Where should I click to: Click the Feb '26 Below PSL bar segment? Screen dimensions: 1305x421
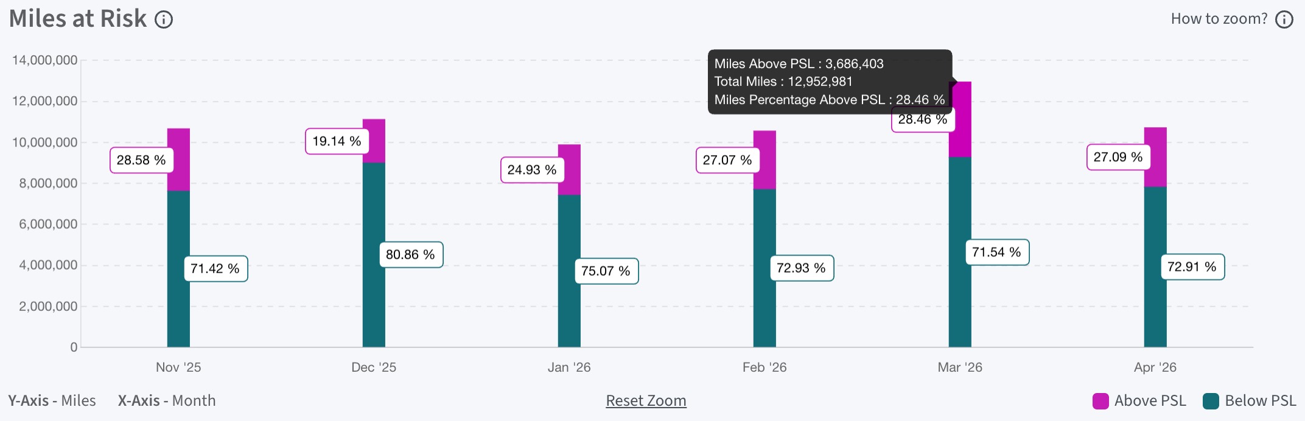click(764, 268)
